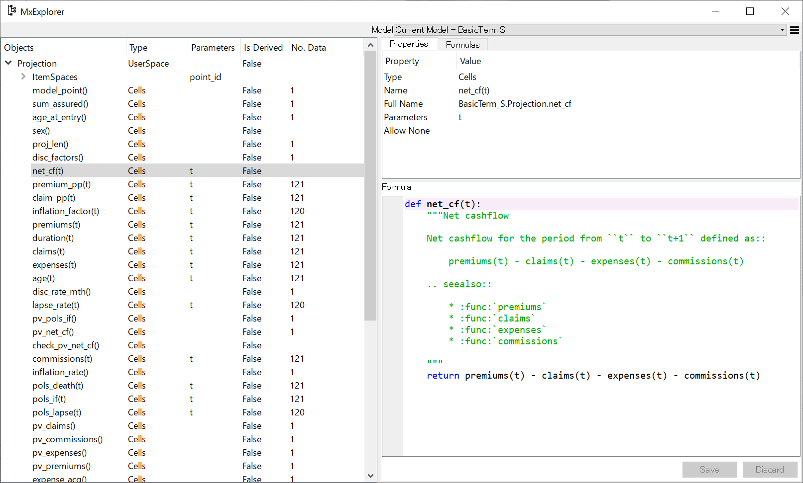This screenshot has height=483, width=803.
Task: Click the Discard button
Action: click(770, 470)
